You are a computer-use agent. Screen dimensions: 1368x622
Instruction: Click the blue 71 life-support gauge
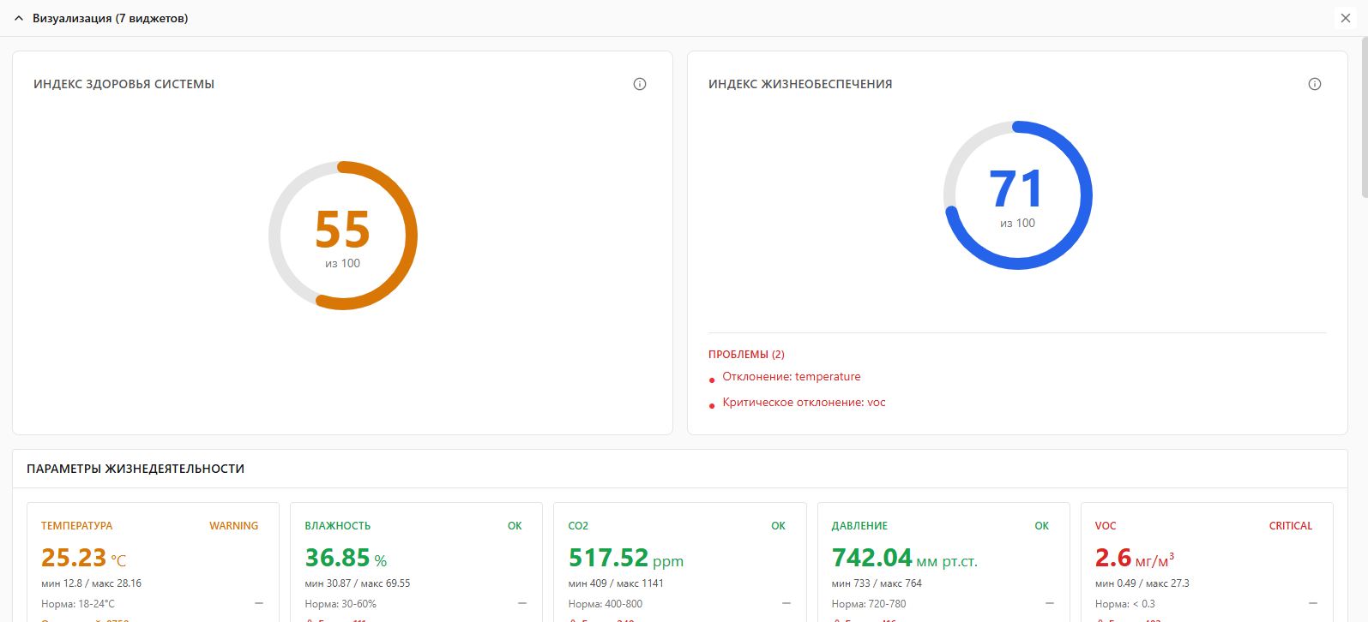tap(1018, 194)
